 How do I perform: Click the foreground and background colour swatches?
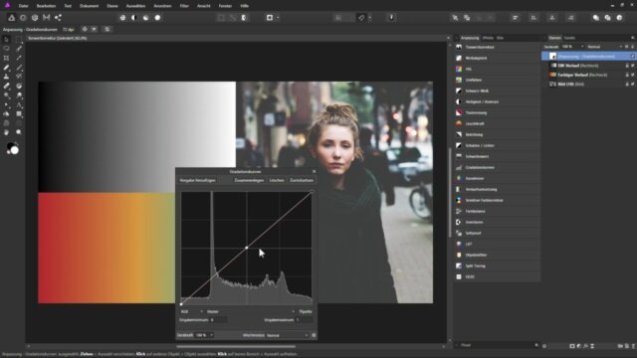13,148
